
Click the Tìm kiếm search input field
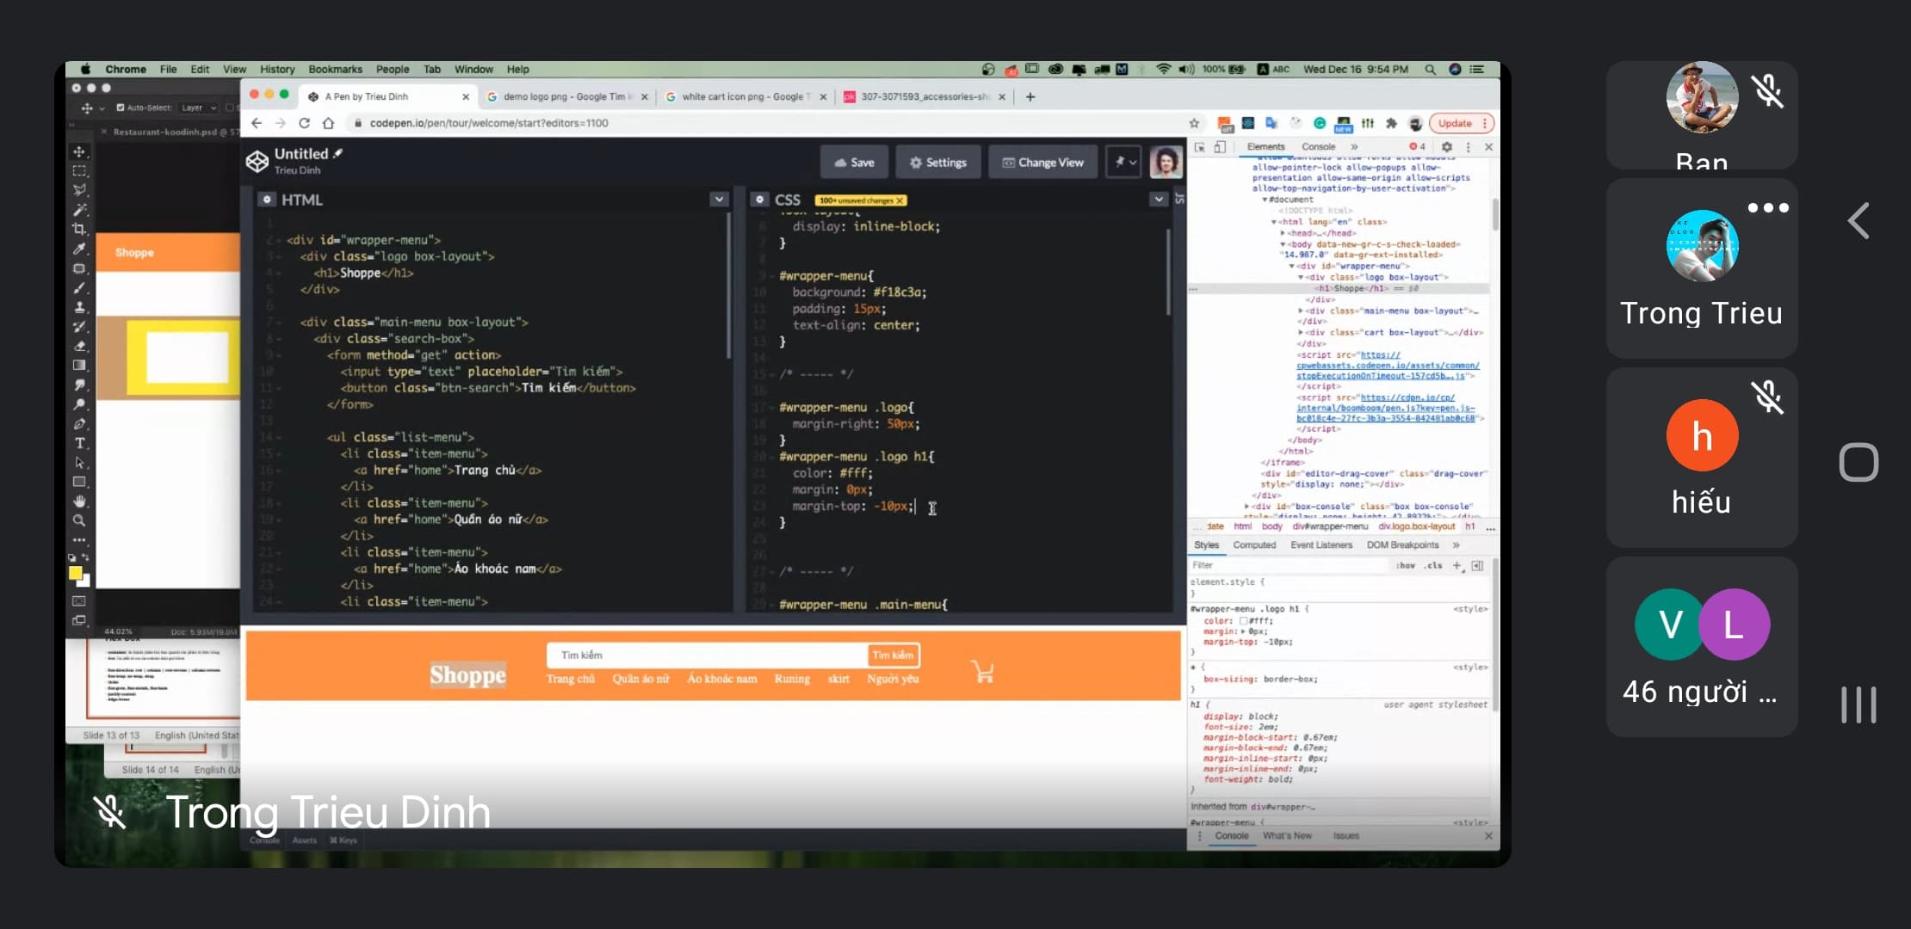pos(706,655)
